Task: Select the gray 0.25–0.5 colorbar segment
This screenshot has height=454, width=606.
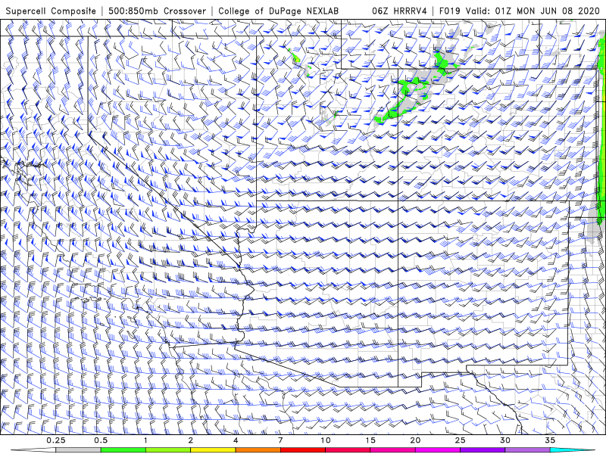Action: pyautogui.click(x=78, y=450)
